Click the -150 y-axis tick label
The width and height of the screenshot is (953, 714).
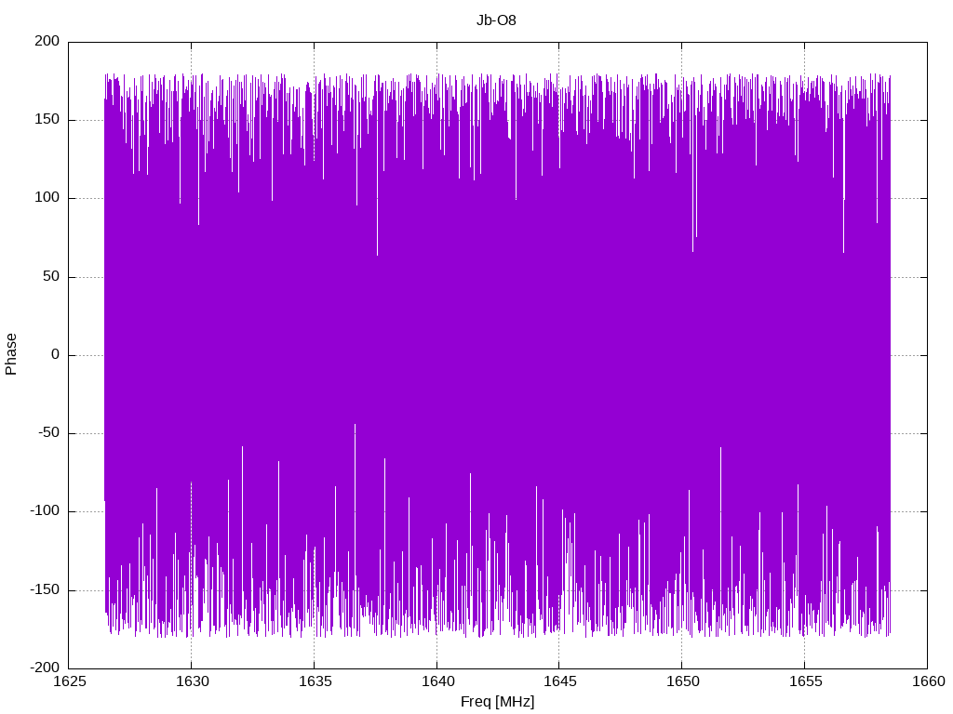coord(45,589)
